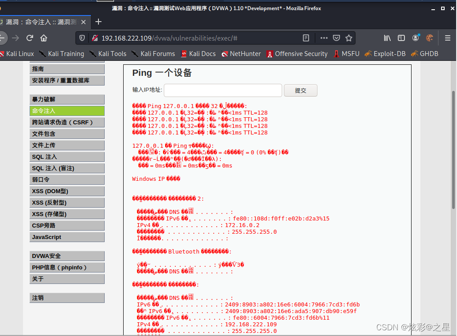Open XSS (存储型) page
457x336 pixels.
[x=67, y=214]
